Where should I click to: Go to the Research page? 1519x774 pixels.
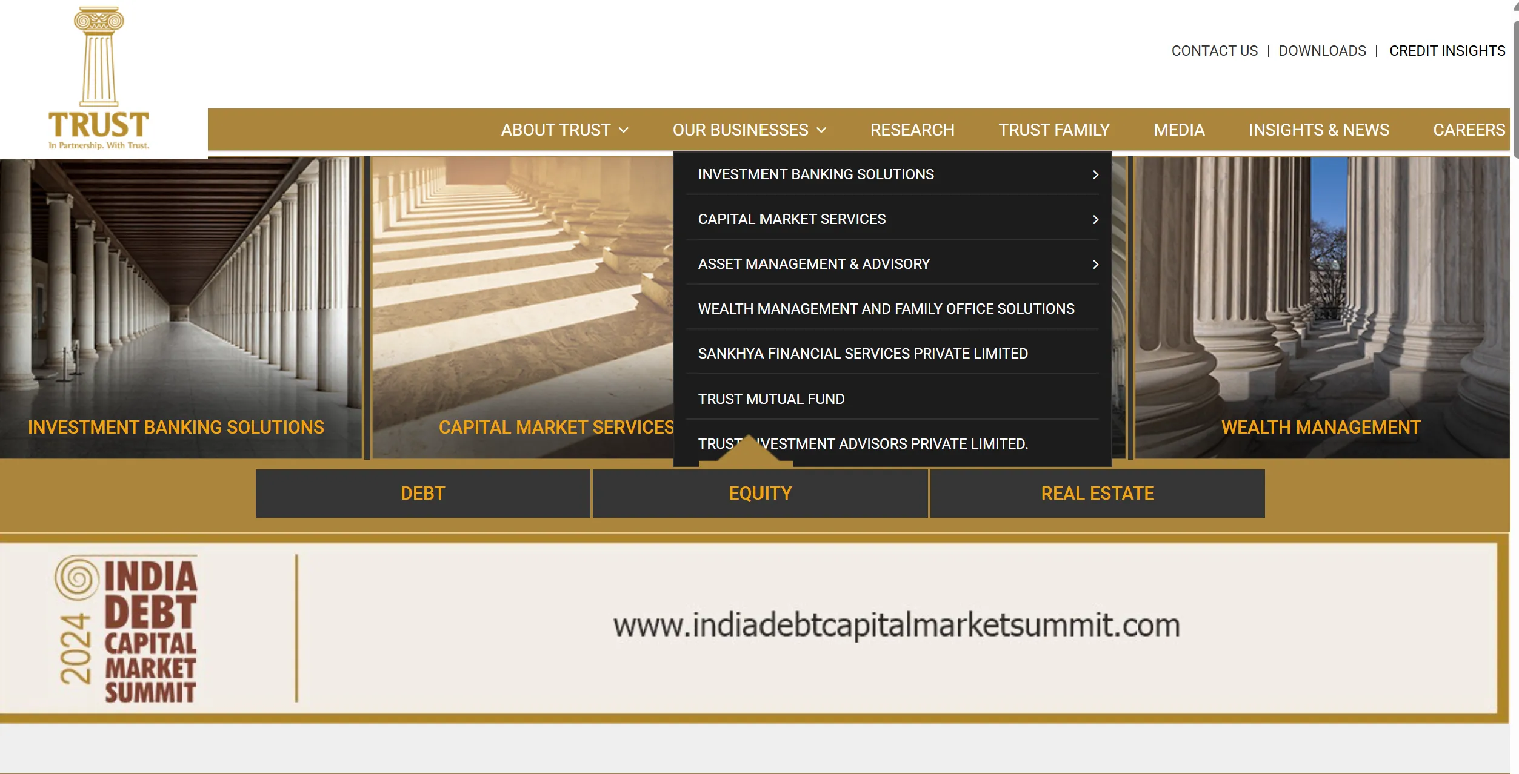click(912, 130)
